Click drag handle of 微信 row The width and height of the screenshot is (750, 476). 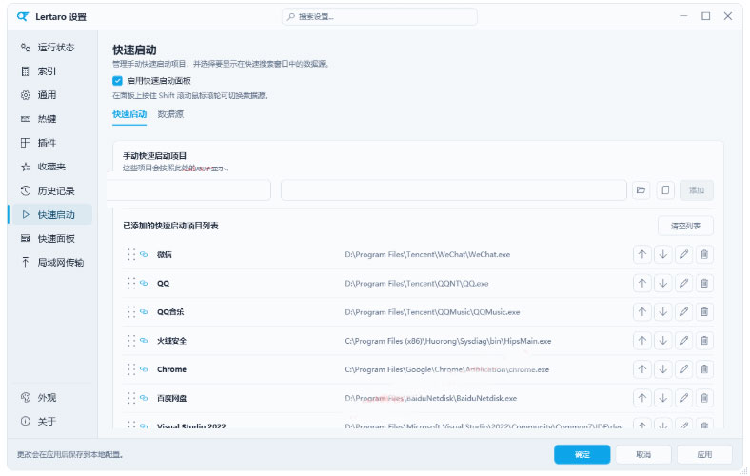[131, 254]
